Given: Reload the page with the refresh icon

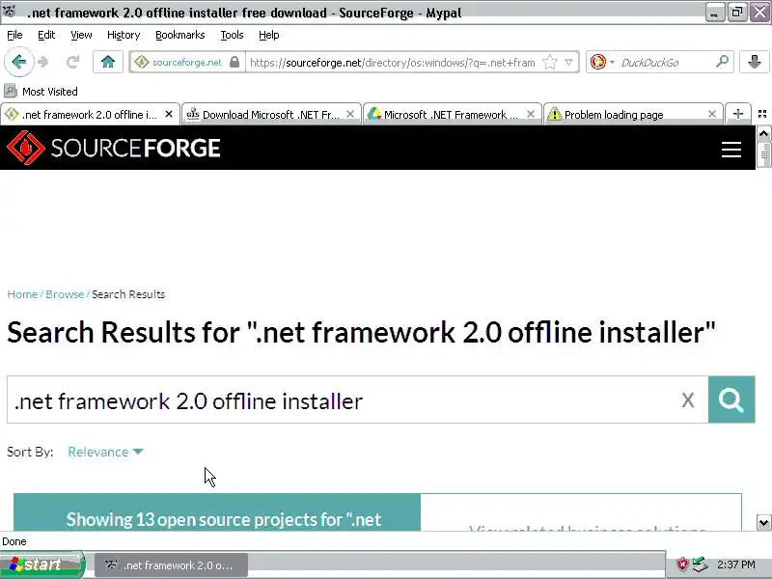Looking at the screenshot, I should click(x=73, y=62).
